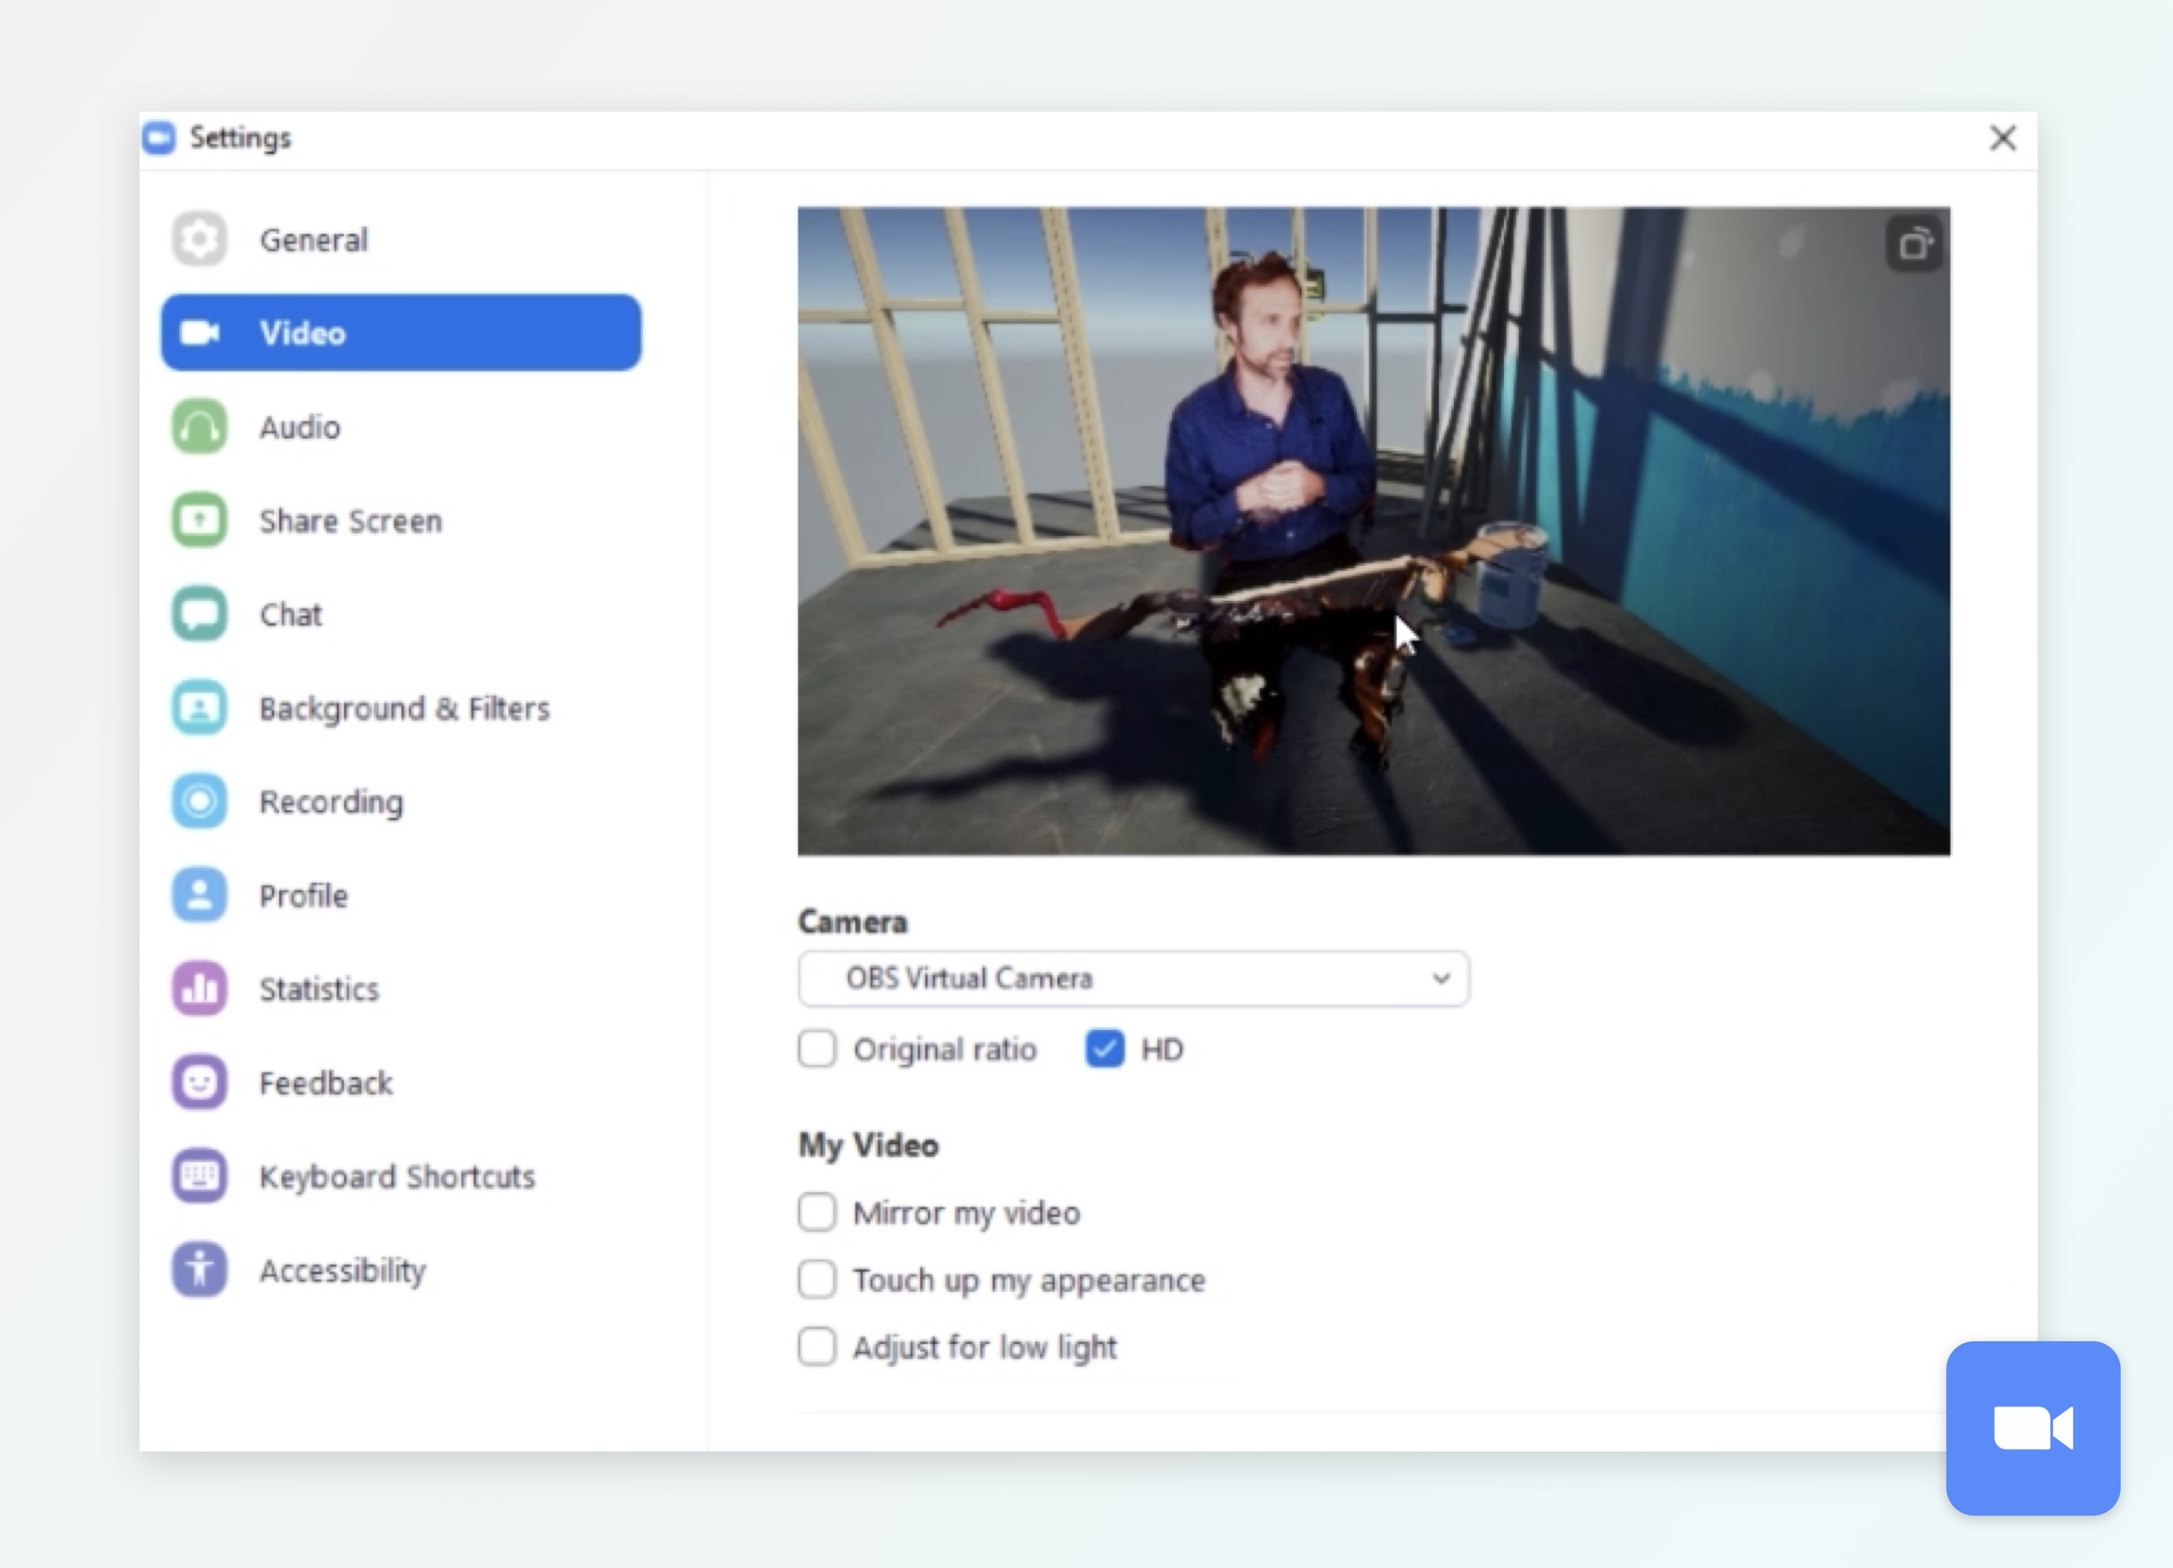Screen dimensions: 2173x1568
Task: Enable the Original ratio checkbox
Action: pyautogui.click(x=818, y=1050)
